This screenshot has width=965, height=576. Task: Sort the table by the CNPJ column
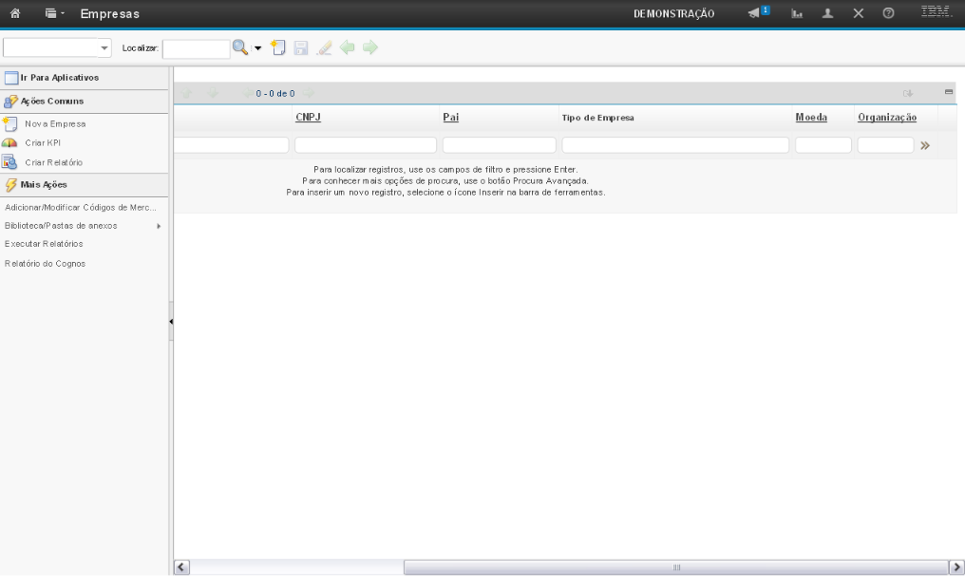[x=308, y=117]
